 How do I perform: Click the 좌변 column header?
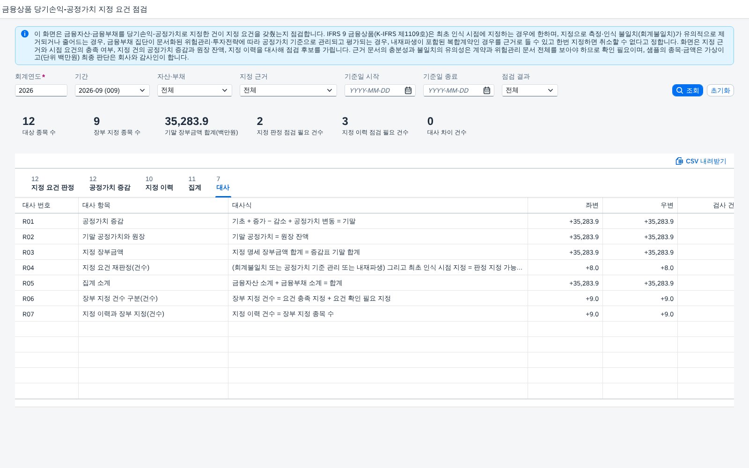click(x=565, y=205)
